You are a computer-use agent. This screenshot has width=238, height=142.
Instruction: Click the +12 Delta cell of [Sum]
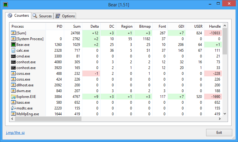click(91, 33)
